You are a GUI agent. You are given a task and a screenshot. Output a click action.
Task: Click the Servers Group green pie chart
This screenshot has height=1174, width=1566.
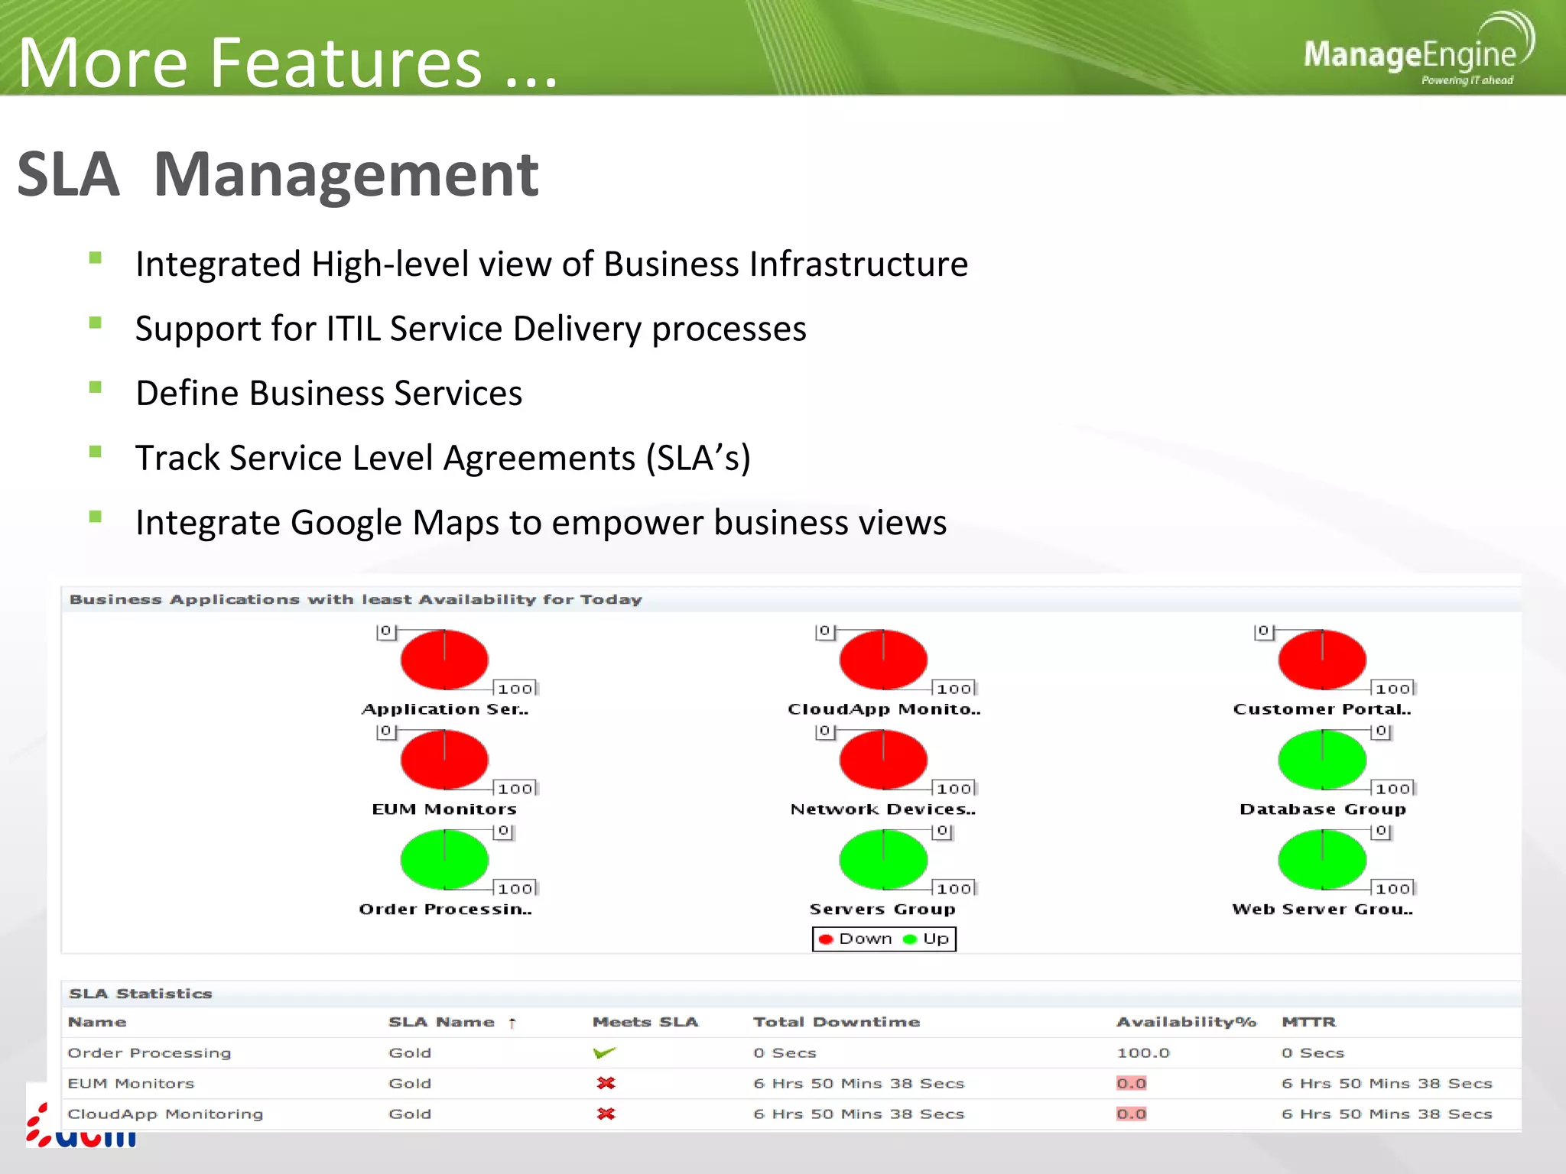point(883,860)
